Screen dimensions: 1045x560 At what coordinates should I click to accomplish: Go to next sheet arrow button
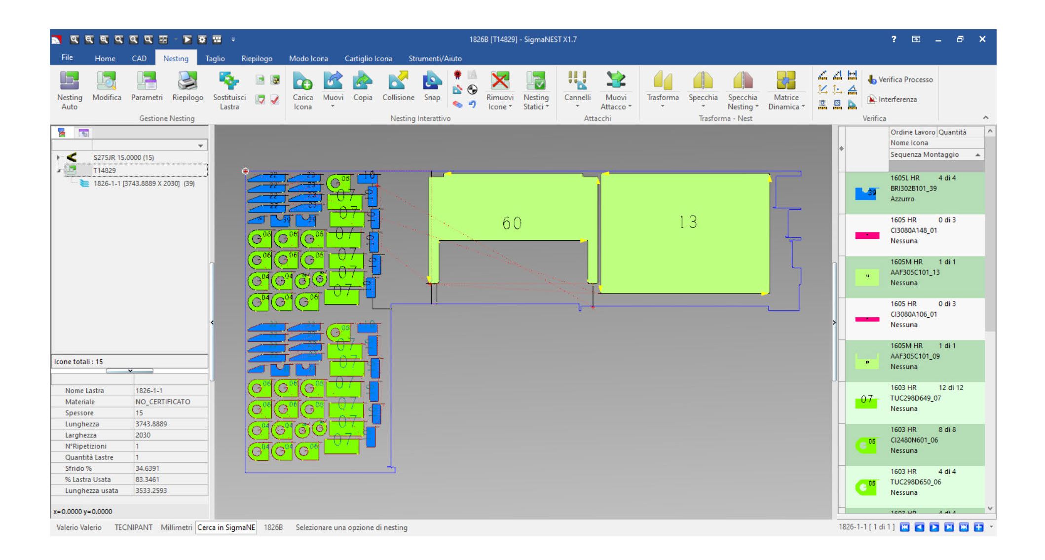[x=934, y=527]
